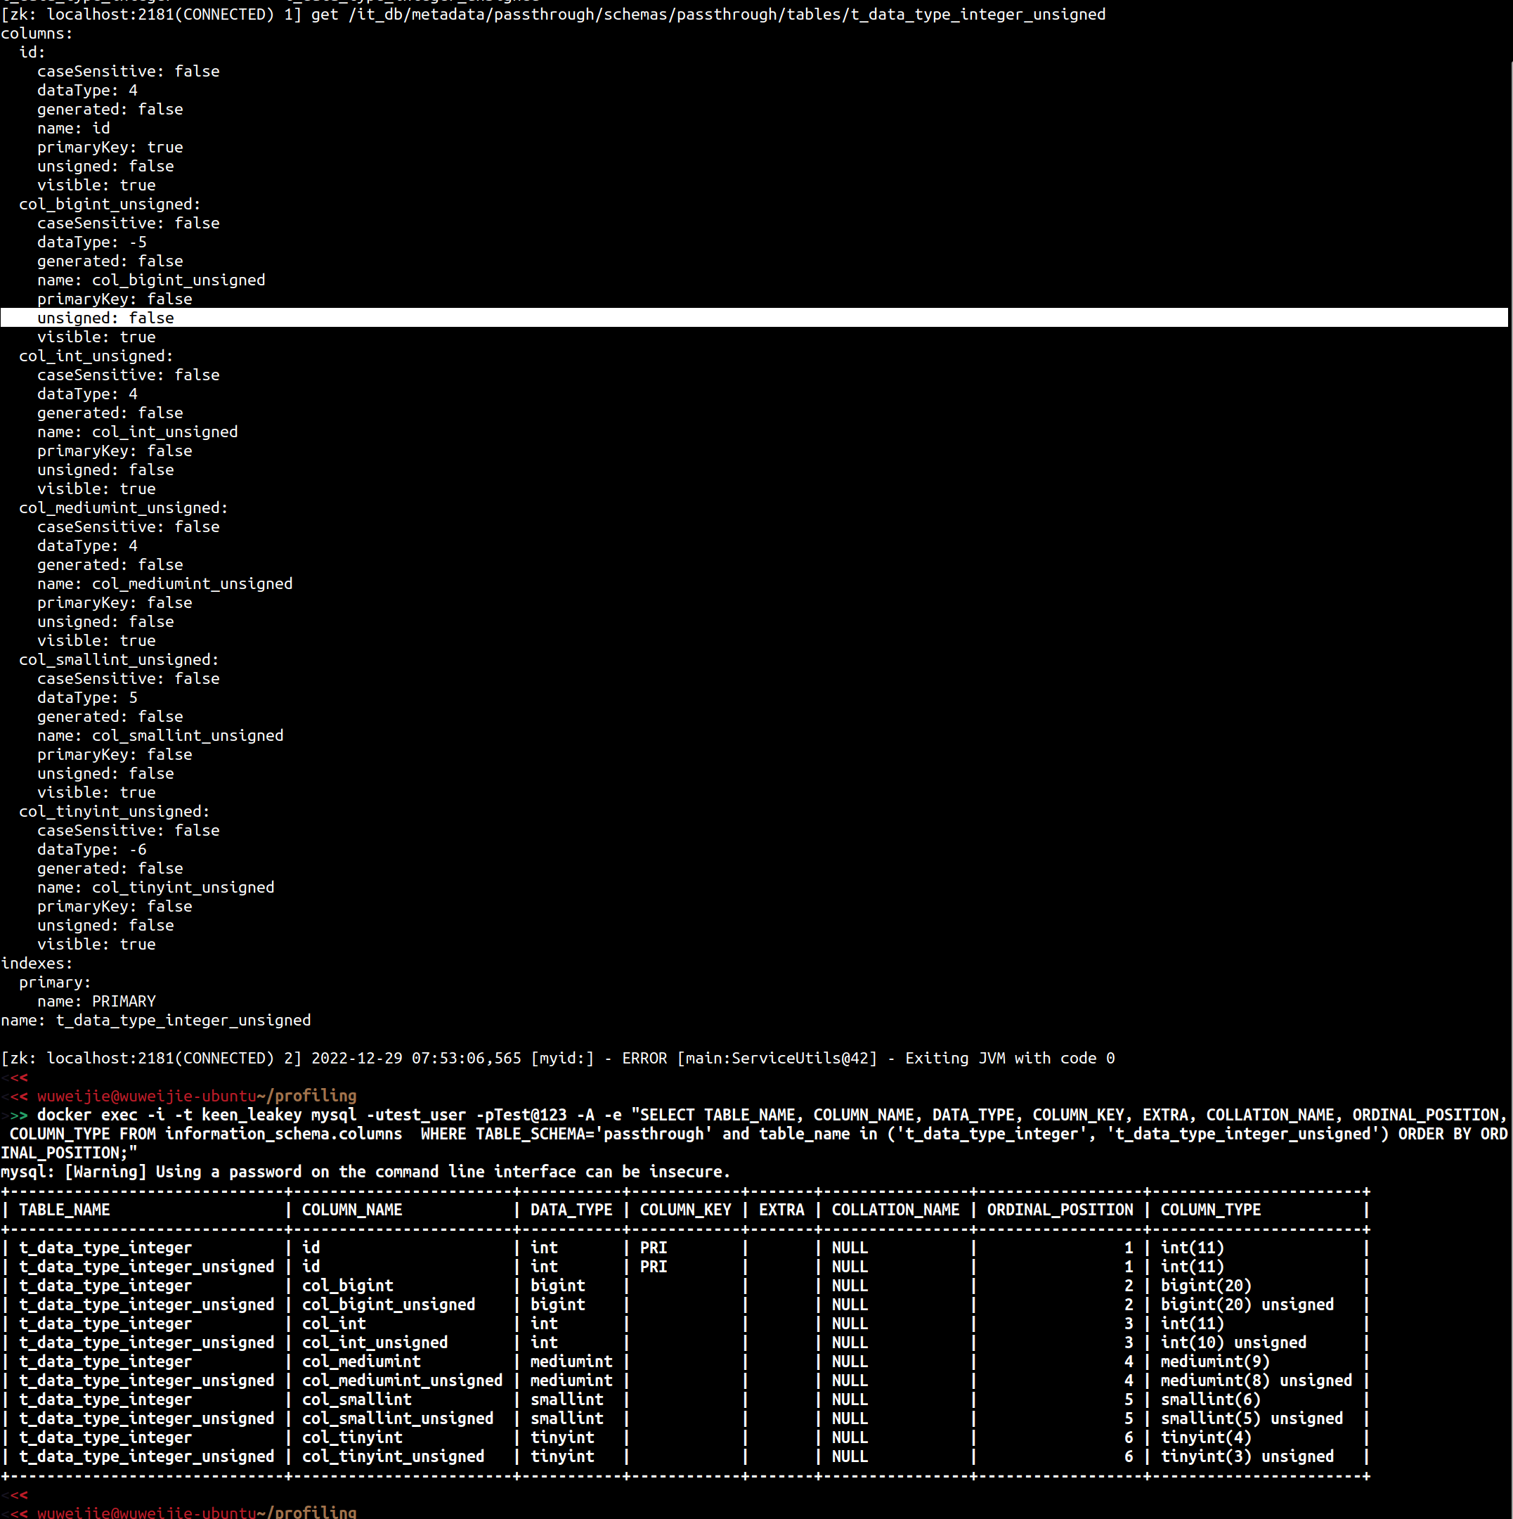Click the 'col_smallint_unsigned:' YAML key
1513x1519 pixels.
pos(119,659)
